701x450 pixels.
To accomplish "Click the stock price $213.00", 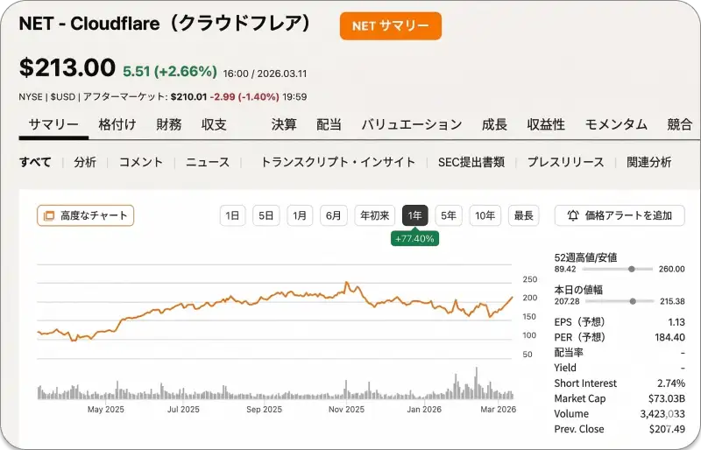I will pyautogui.click(x=67, y=67).
